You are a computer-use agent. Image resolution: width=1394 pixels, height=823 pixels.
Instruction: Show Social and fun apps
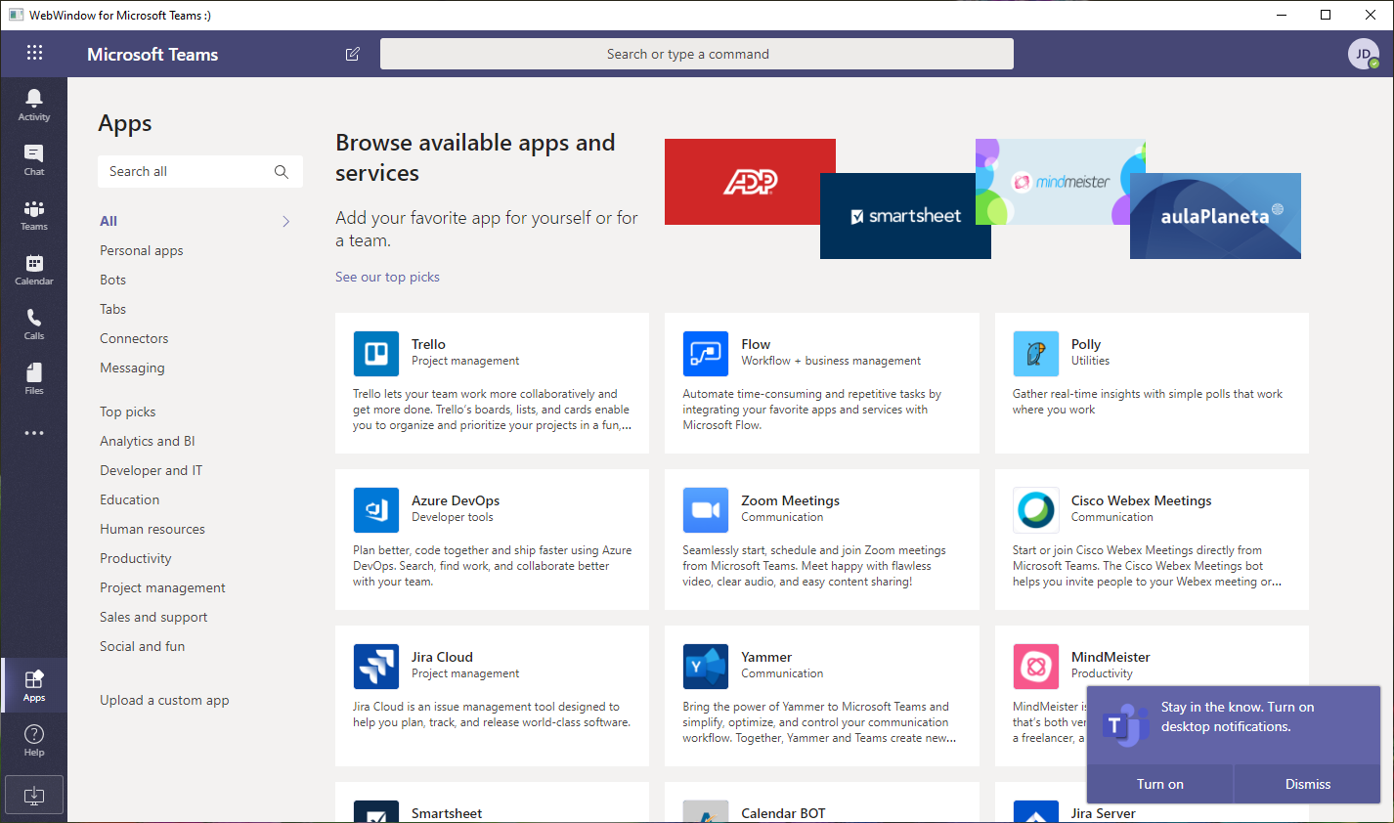pos(142,646)
